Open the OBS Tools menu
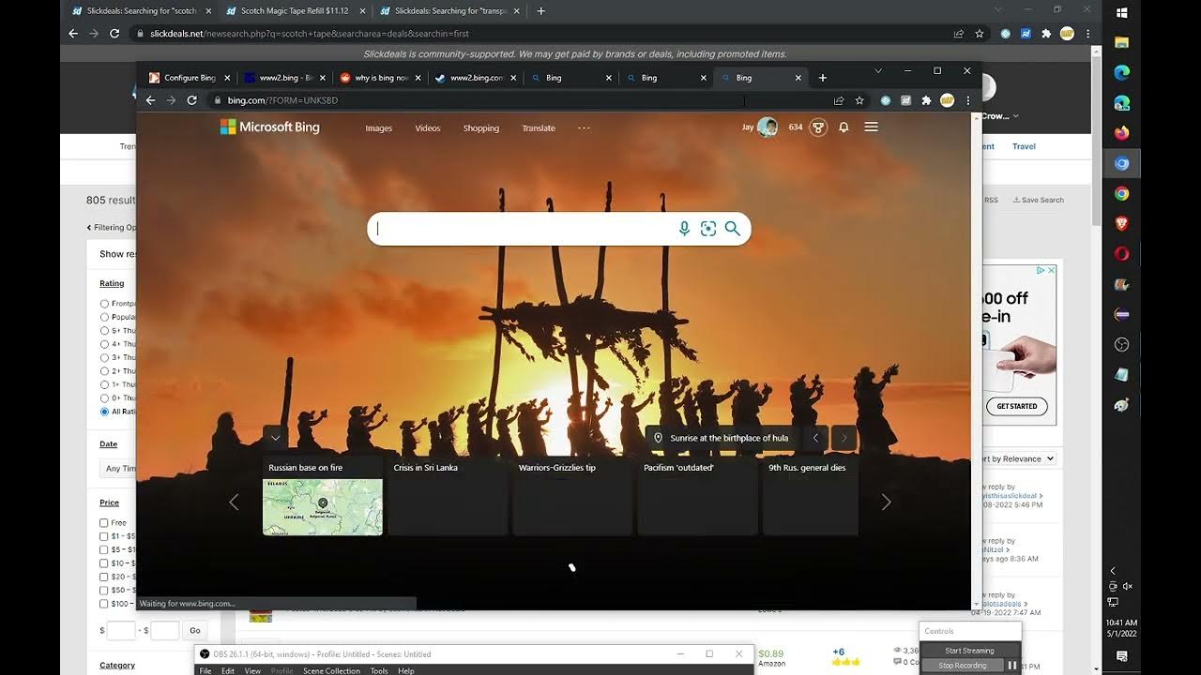The height and width of the screenshot is (675, 1201). pos(379,670)
